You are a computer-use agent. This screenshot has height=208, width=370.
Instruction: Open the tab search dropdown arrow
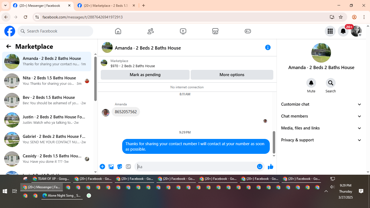(x=5, y=5)
